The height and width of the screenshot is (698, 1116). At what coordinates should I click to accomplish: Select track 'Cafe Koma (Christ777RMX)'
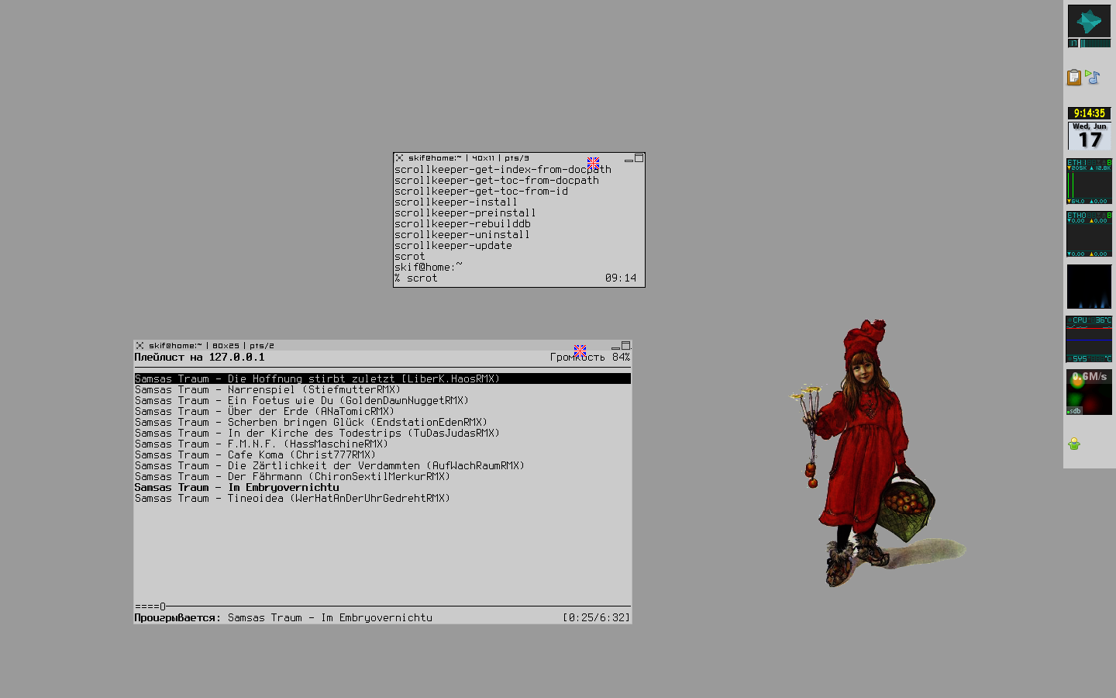pyautogui.click(x=256, y=454)
